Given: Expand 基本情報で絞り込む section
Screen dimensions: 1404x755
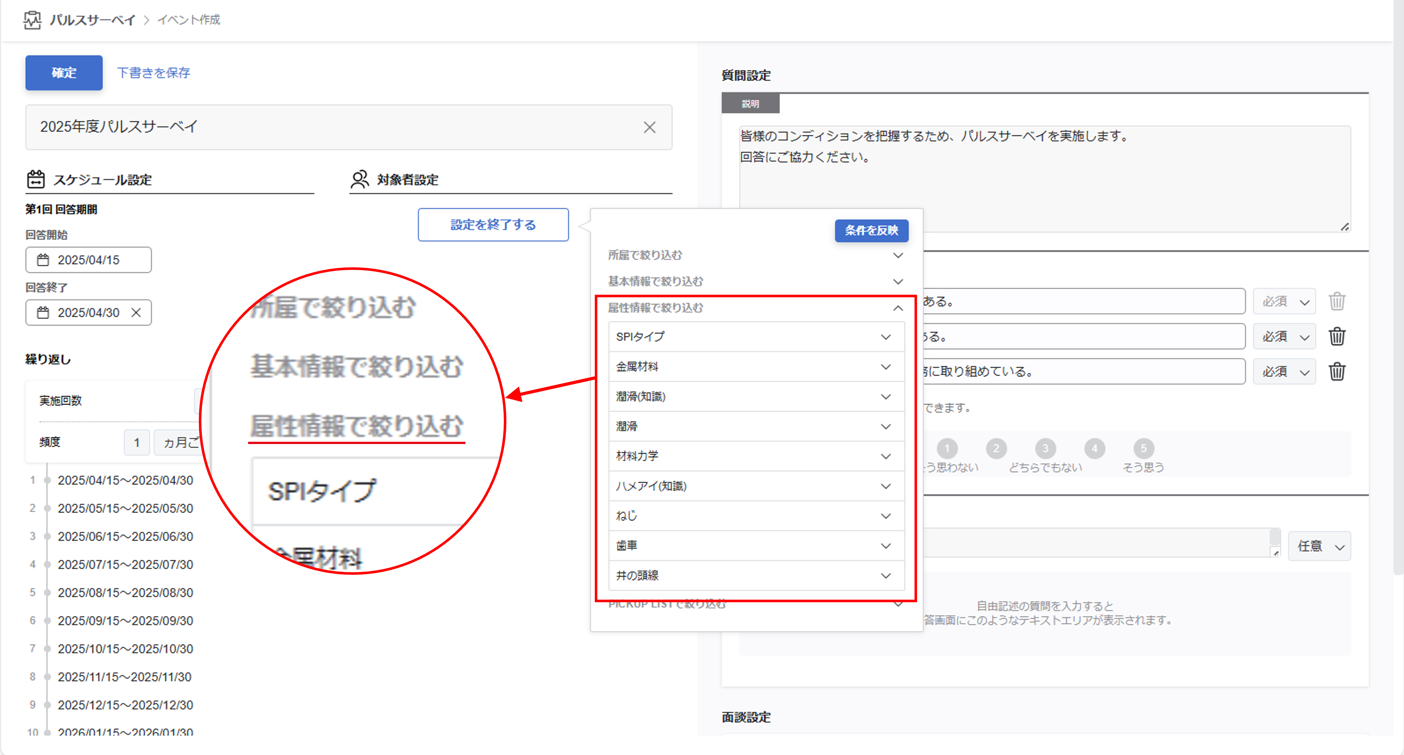Looking at the screenshot, I should pyautogui.click(x=755, y=281).
